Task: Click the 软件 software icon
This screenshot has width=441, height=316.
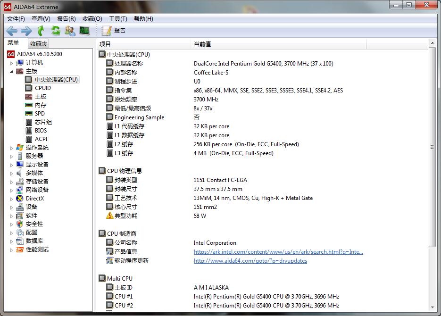Action: (20, 216)
